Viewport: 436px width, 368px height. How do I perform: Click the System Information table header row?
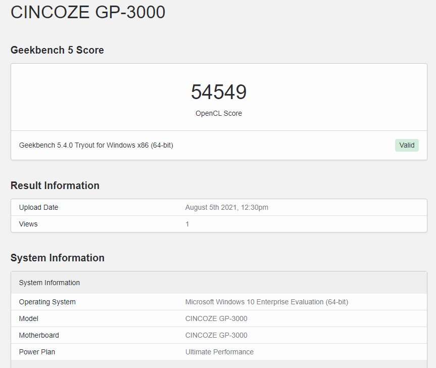click(x=219, y=283)
